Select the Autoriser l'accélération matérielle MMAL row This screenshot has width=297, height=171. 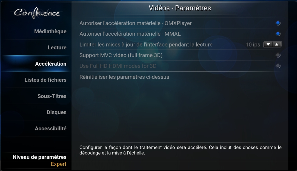coord(180,34)
